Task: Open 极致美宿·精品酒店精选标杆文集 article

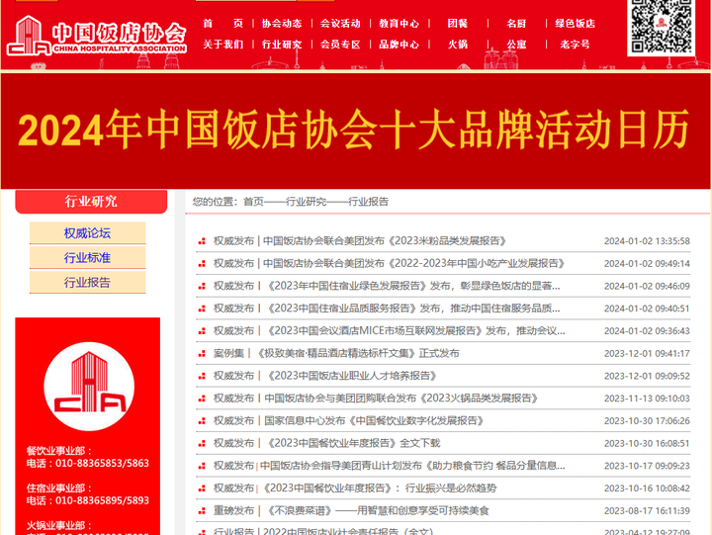Action: pos(336,353)
